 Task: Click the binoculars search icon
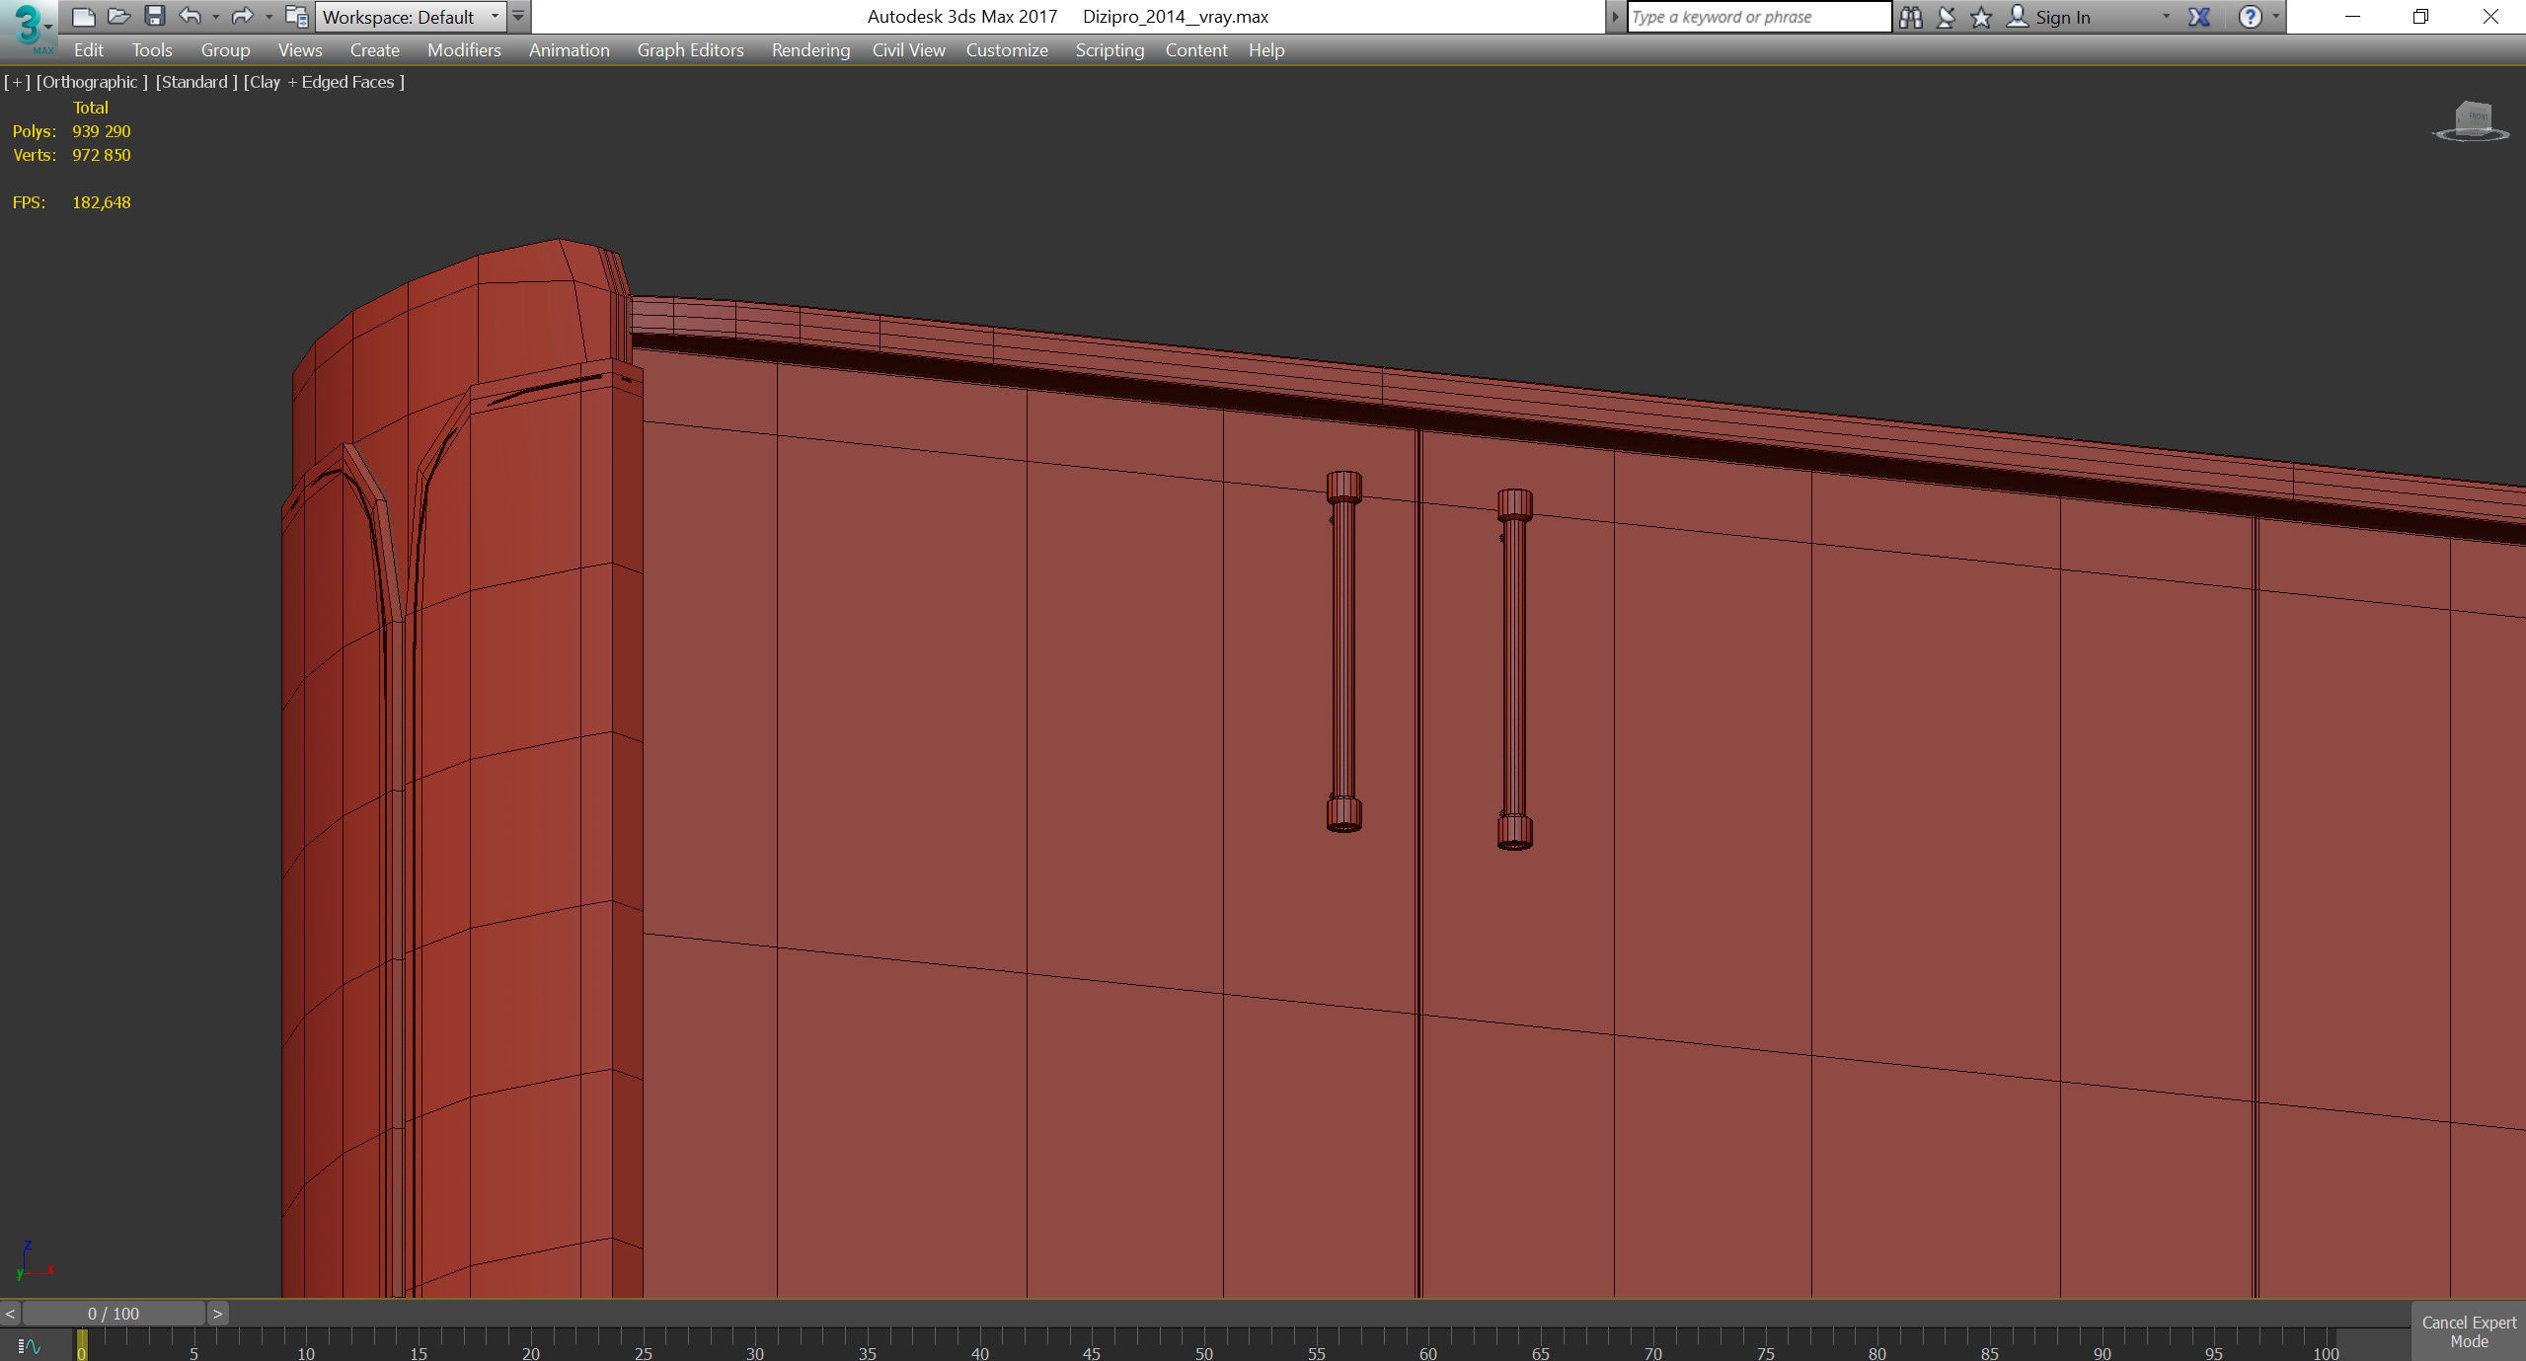[1910, 17]
